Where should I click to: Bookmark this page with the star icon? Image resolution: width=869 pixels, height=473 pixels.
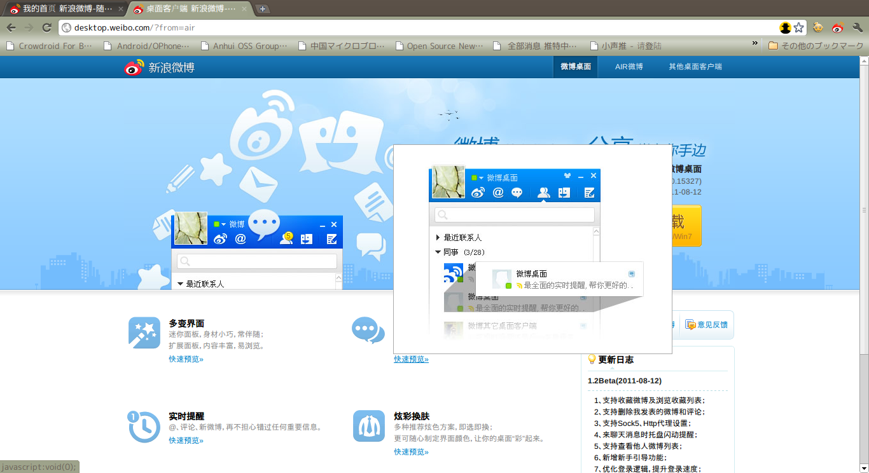click(799, 27)
